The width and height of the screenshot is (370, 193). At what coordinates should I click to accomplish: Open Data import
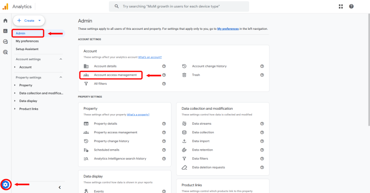point(201,141)
